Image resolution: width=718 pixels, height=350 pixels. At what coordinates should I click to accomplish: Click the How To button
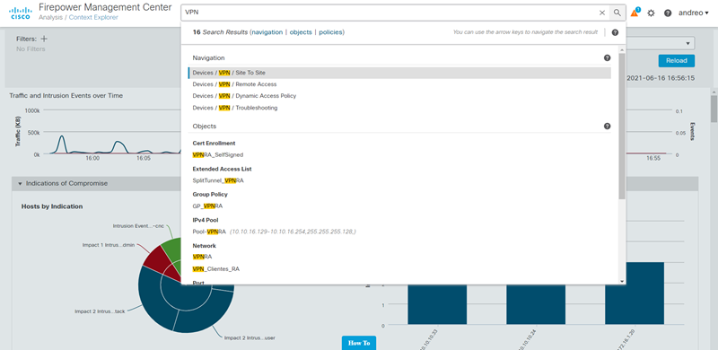click(359, 343)
